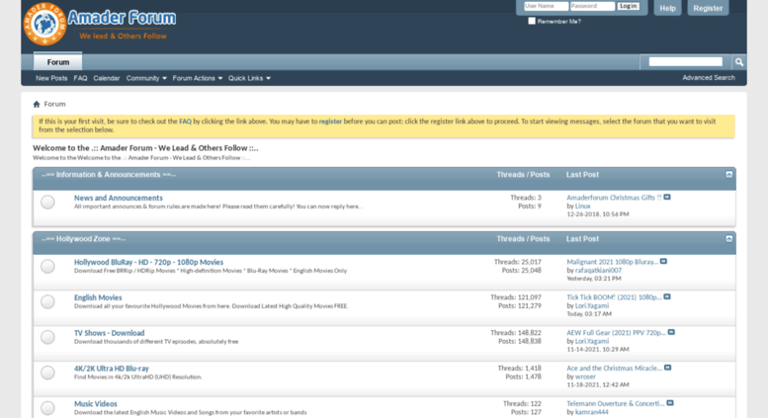Go to last post icon for Tick Tick BOOM
This screenshot has height=418, width=768.
pyautogui.click(x=667, y=297)
